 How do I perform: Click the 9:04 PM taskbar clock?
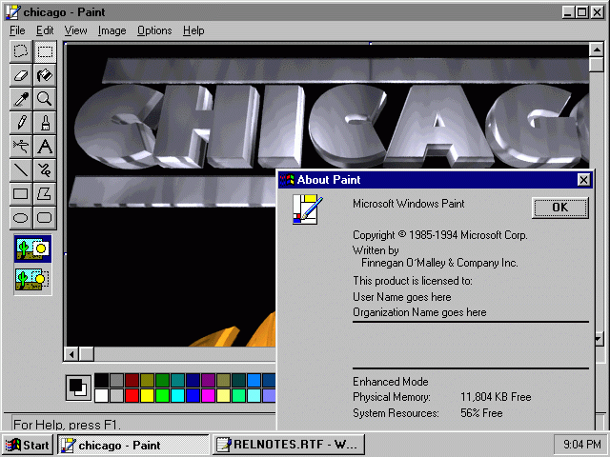coord(582,444)
